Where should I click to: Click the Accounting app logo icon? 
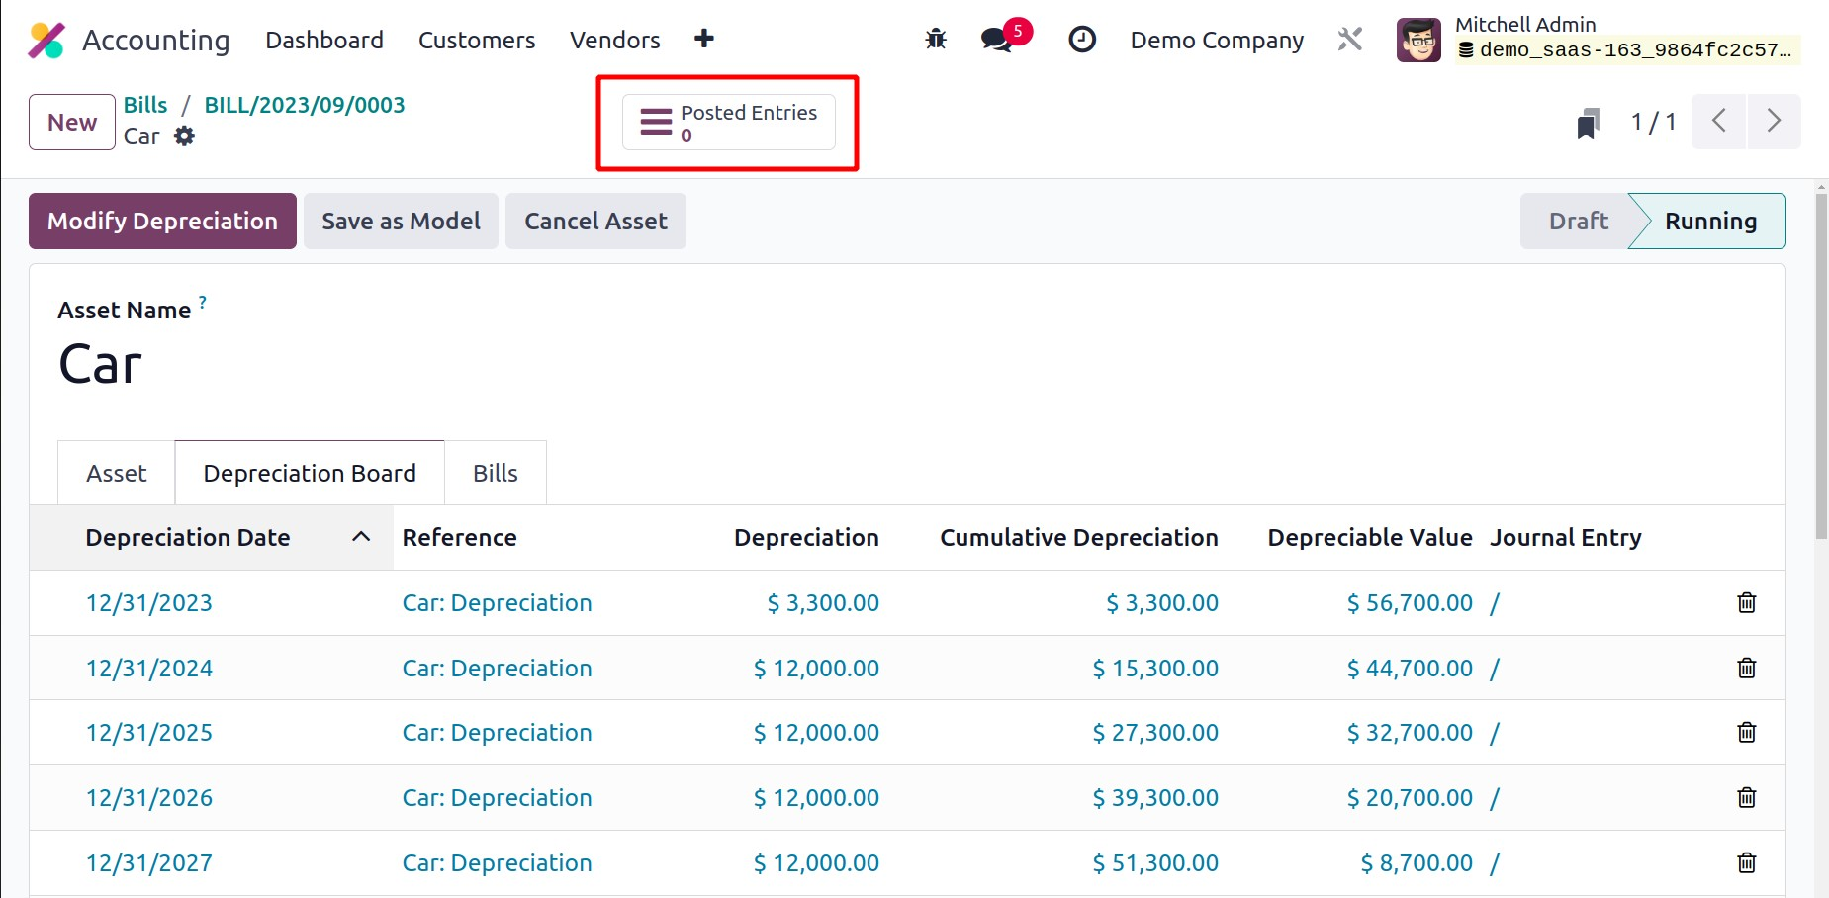46,41
